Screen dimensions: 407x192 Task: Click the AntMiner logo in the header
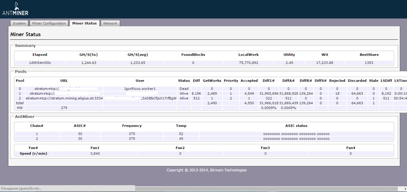[15, 9]
